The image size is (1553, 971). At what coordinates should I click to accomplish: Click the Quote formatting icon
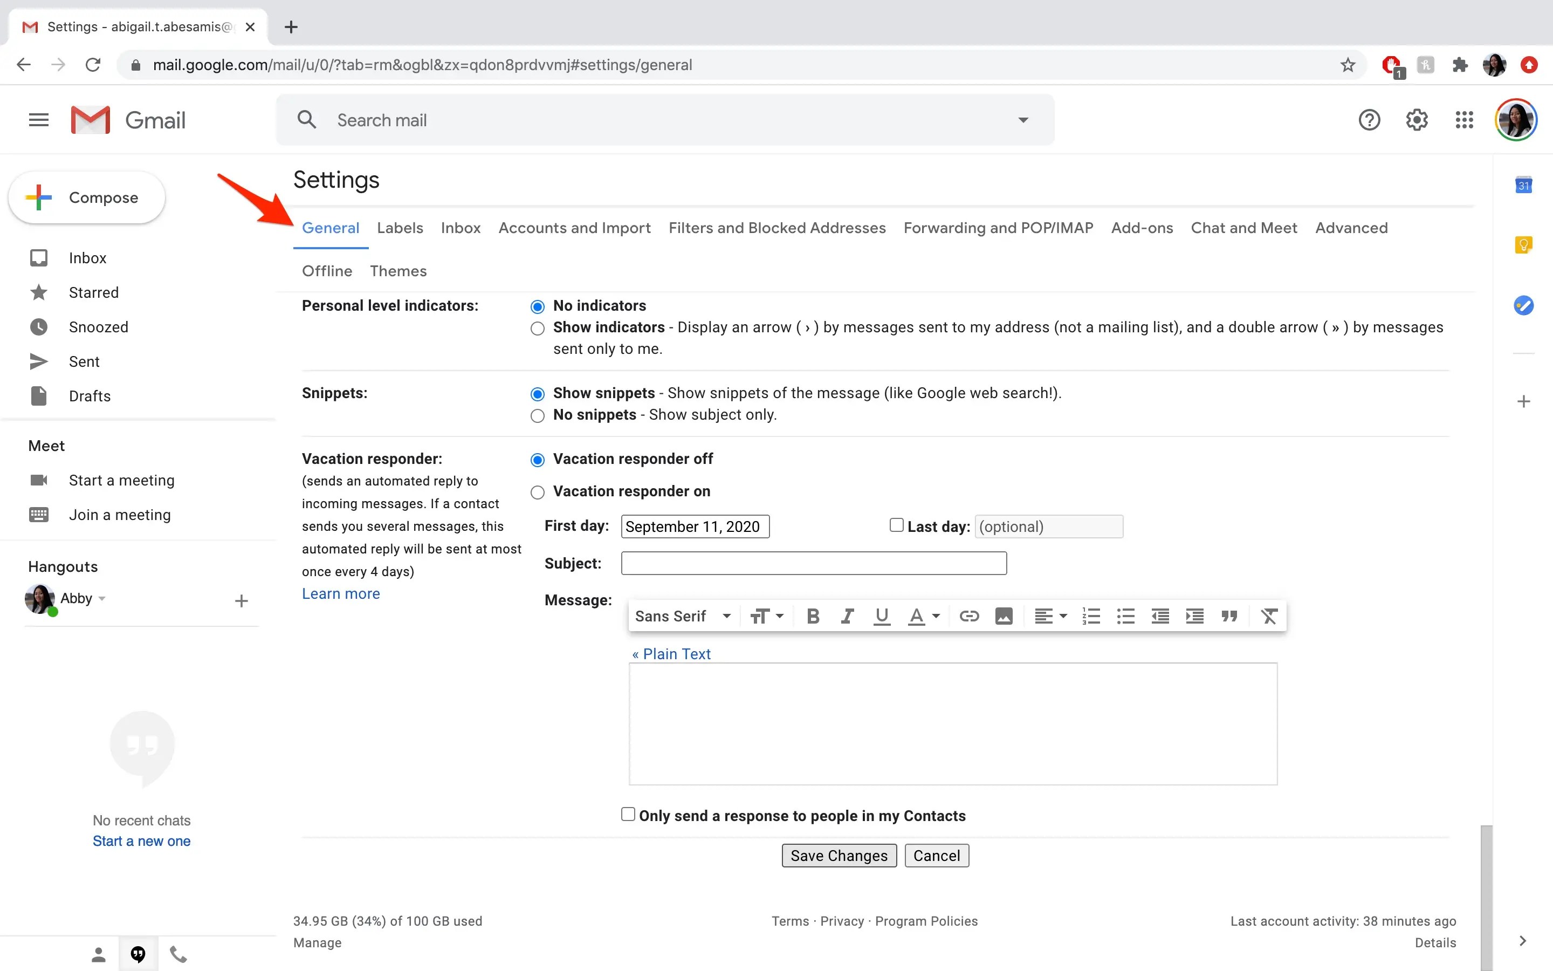coord(1229,617)
